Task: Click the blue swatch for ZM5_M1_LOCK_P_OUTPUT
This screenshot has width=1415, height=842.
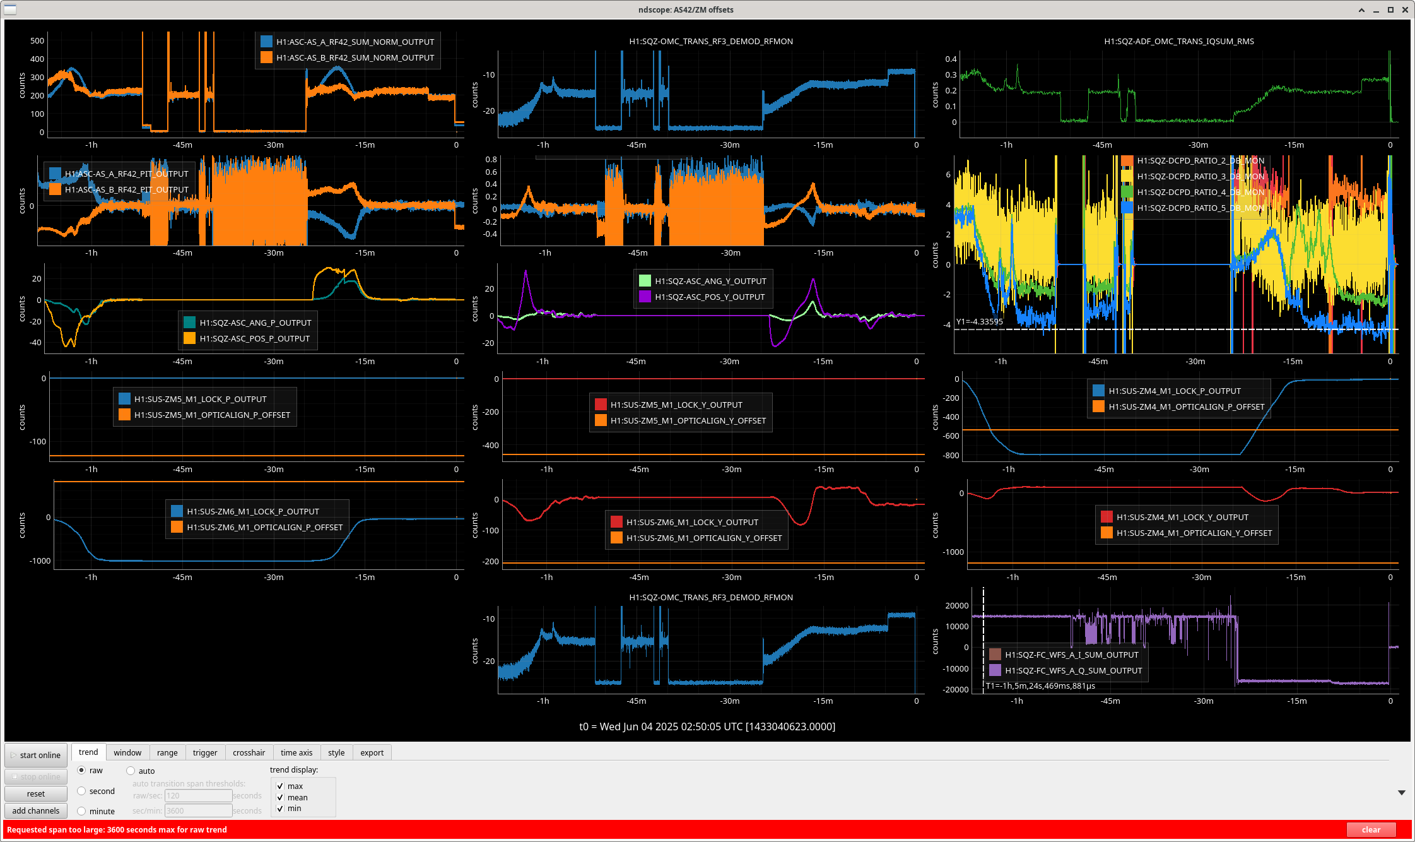Action: (x=124, y=399)
